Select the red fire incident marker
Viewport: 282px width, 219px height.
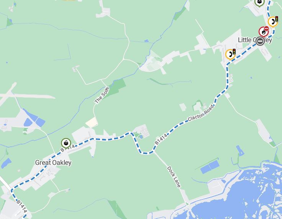263,32
